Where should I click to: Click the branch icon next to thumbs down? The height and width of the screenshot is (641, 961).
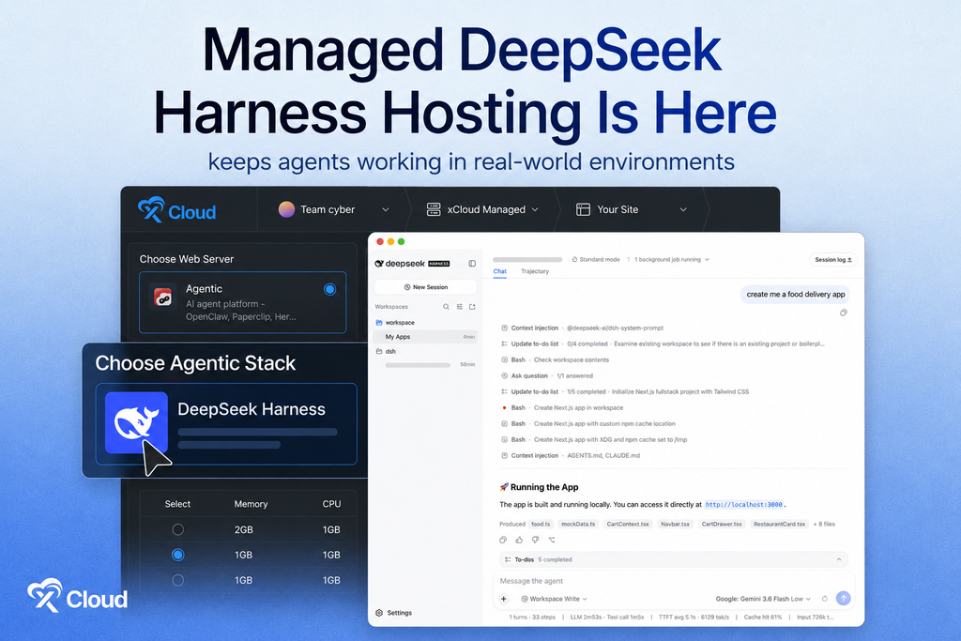552,540
